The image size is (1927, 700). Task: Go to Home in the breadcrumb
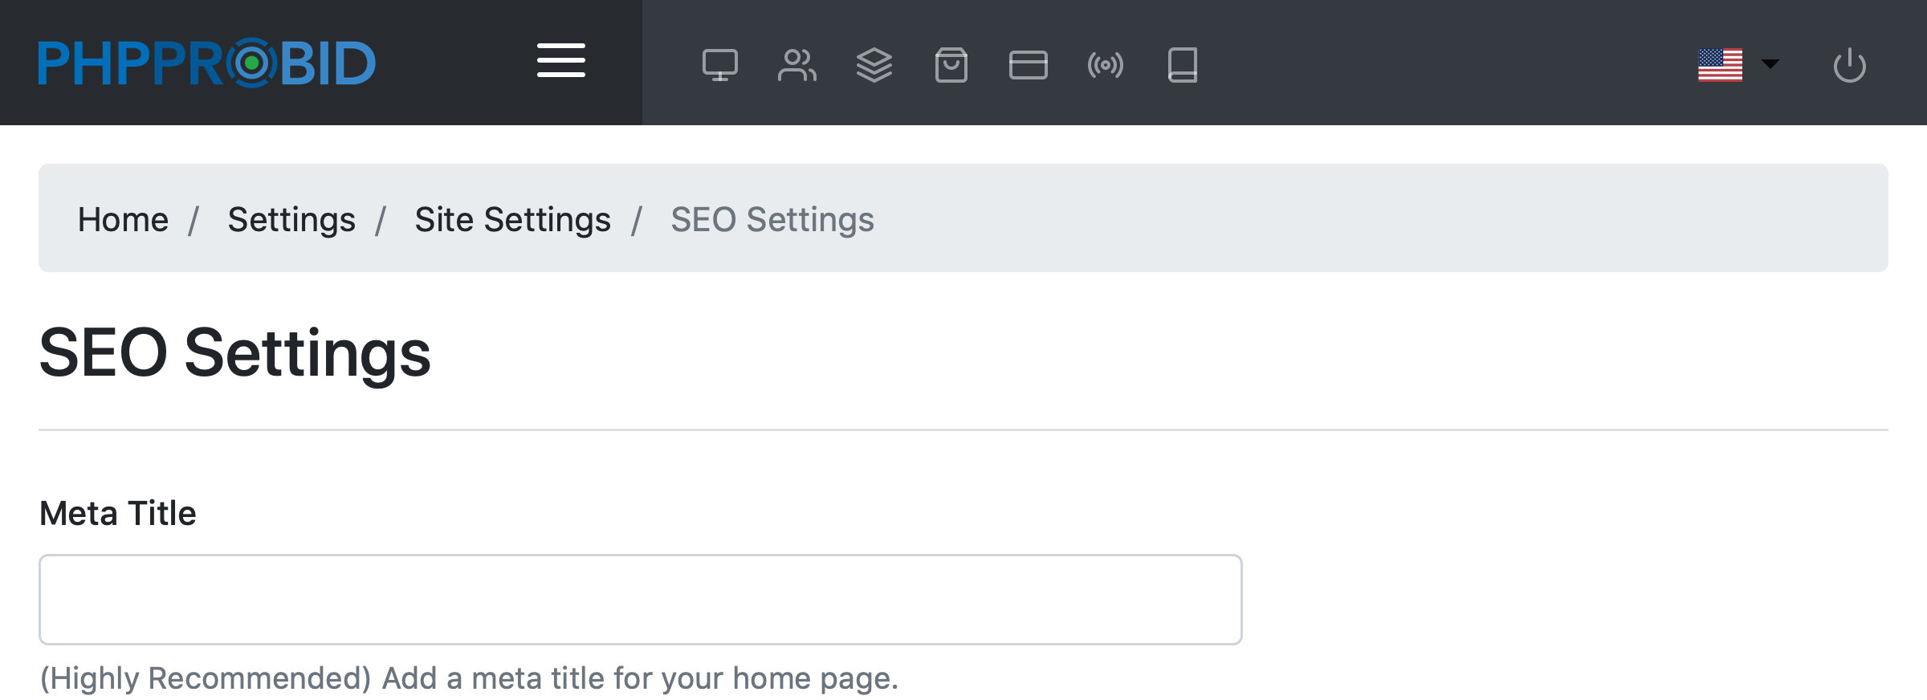coord(123,219)
